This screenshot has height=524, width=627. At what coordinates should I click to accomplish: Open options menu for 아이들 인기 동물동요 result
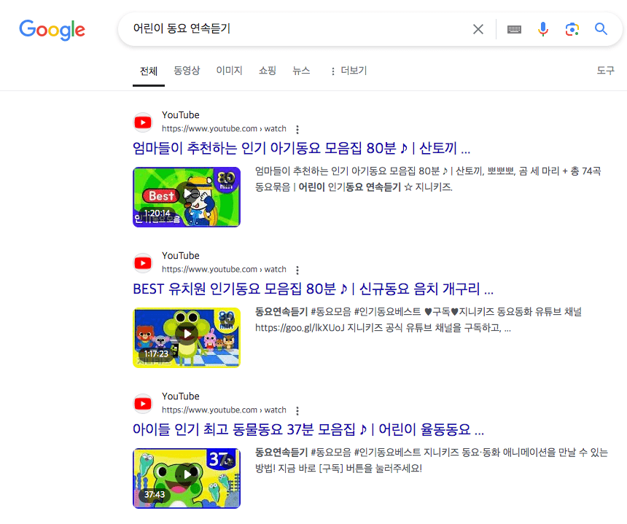[x=297, y=410]
